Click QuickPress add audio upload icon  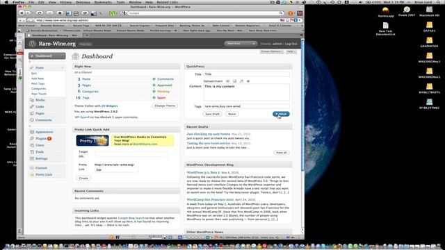(241, 81)
